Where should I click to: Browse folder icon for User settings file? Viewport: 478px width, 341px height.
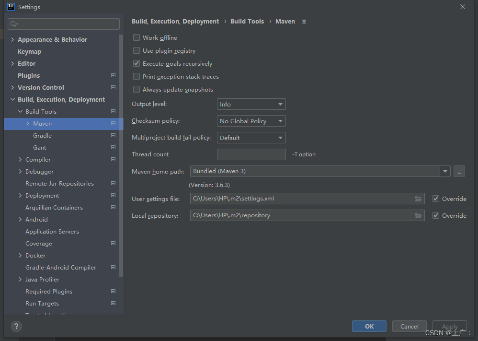point(418,199)
